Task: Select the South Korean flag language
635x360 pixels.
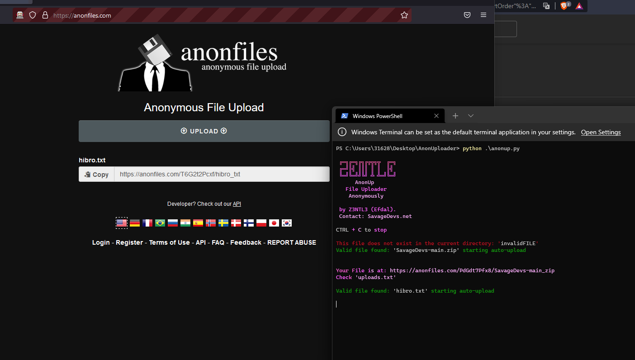Action: (287, 223)
